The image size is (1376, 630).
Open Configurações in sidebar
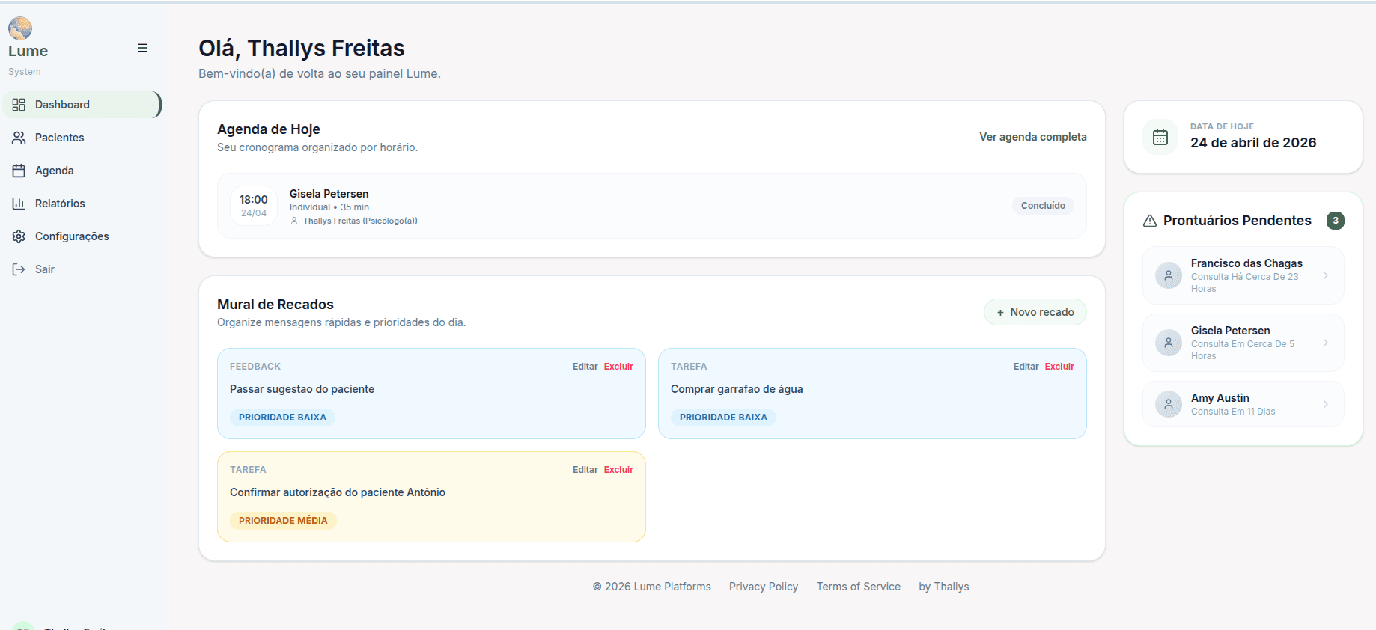click(x=82, y=236)
